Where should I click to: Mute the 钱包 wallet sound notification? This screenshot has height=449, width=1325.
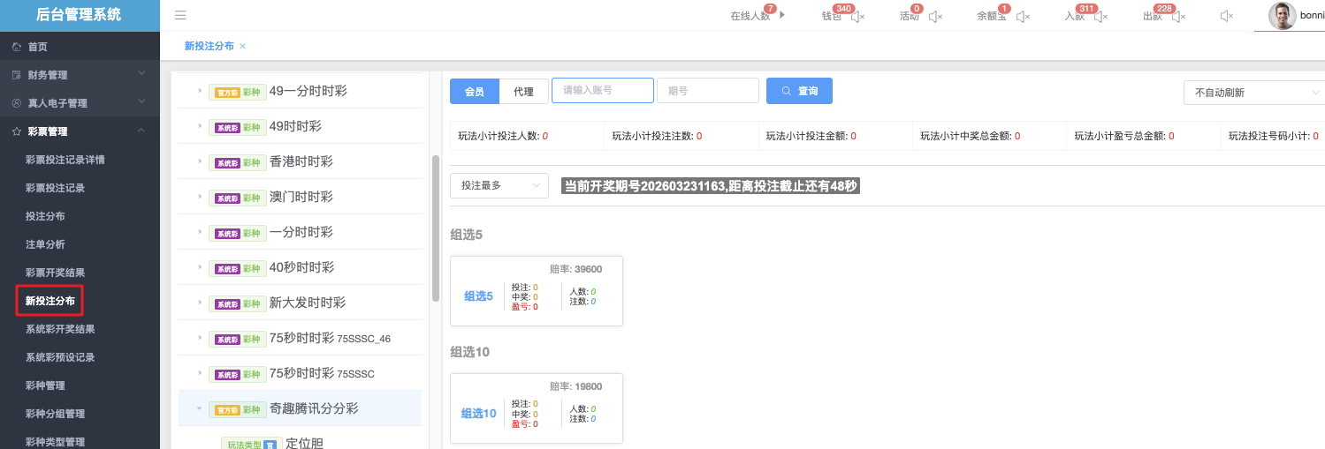[x=857, y=16]
